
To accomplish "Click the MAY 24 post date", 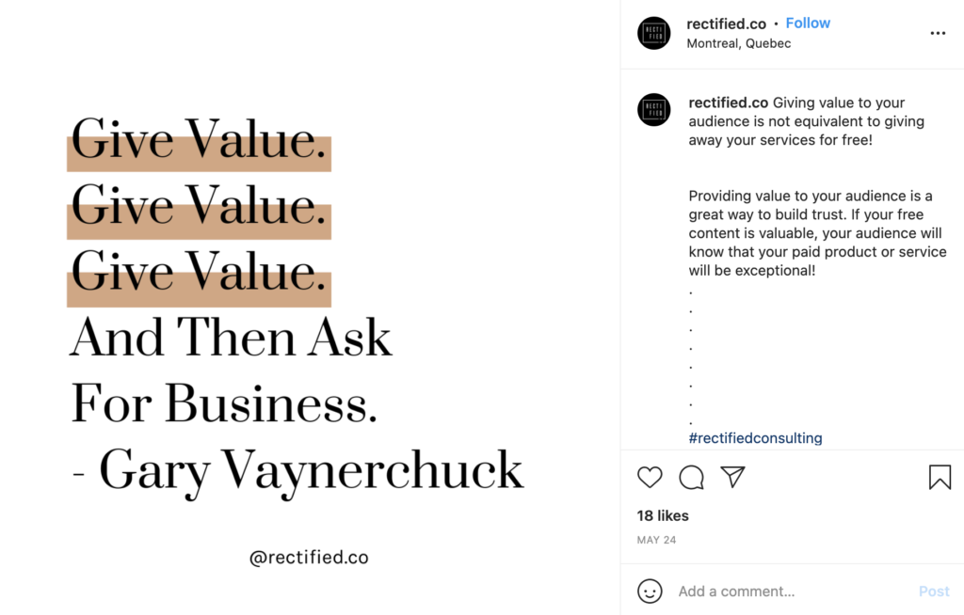I will (x=656, y=541).
